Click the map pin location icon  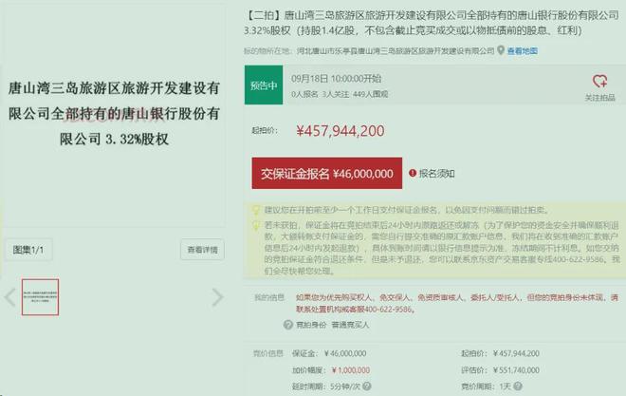[x=501, y=50]
